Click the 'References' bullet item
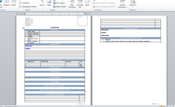Viewport: 175px width, 107px height. tap(107, 40)
